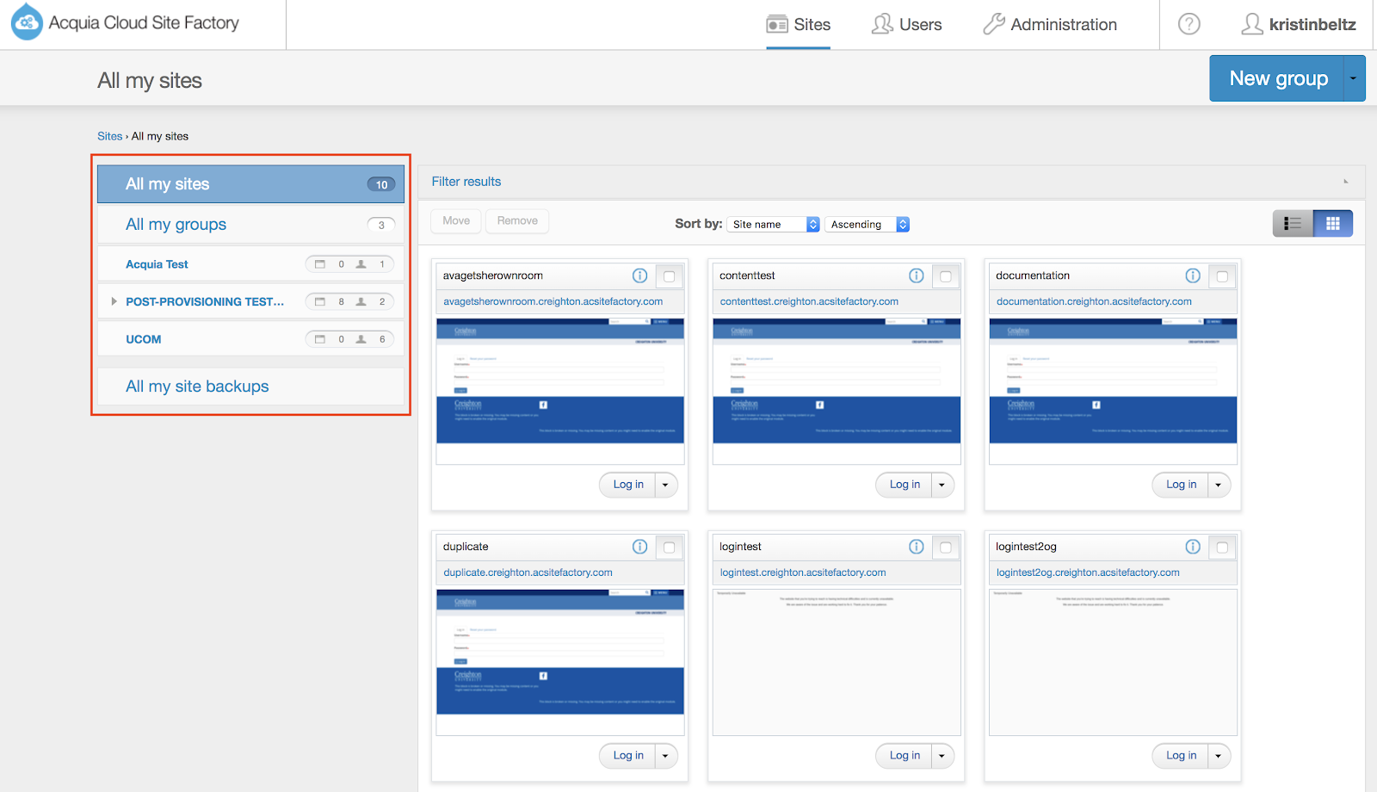Collapse the Filter results panel arrow
Viewport: 1377px width, 792px height.
pos(1346,182)
